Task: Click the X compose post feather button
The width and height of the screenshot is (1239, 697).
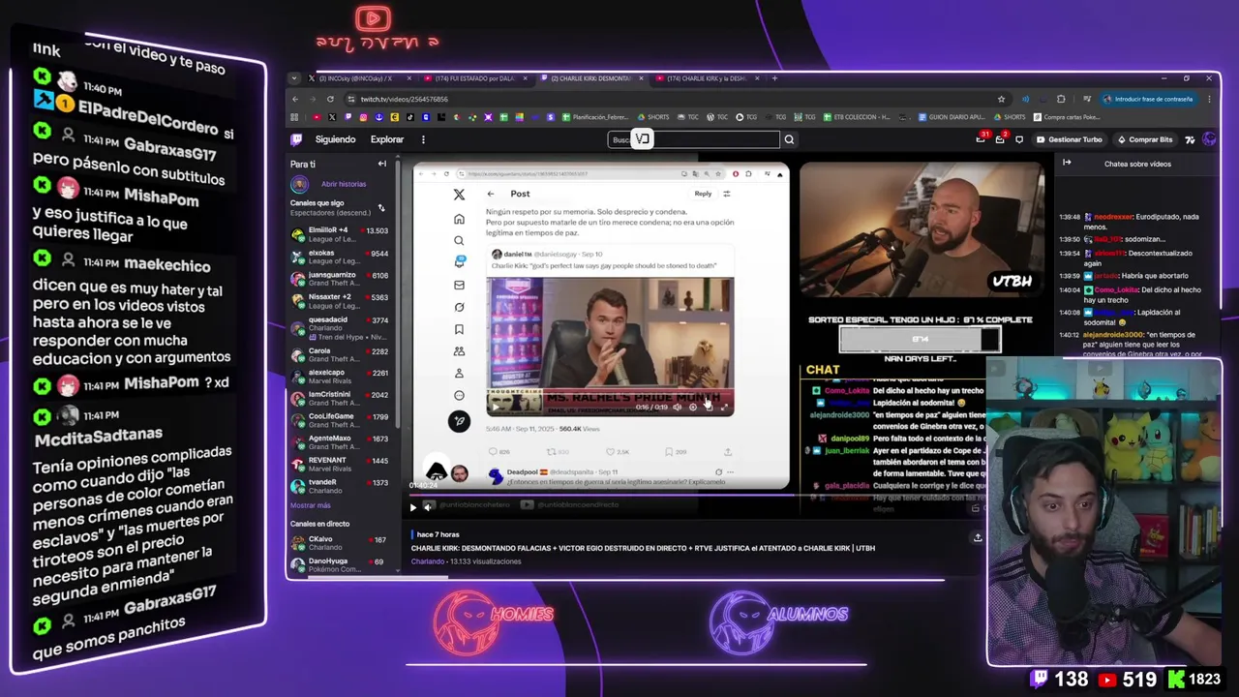Action: [x=459, y=420]
